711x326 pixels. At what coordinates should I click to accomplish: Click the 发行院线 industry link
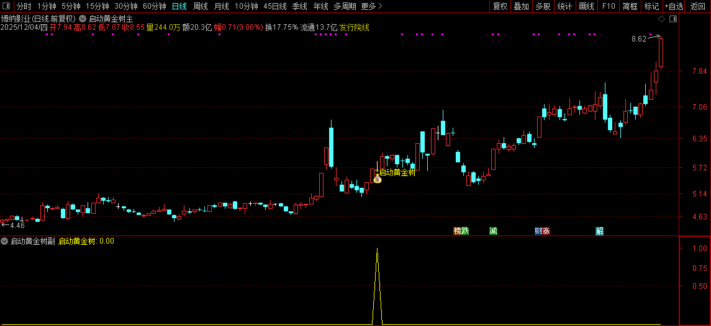coord(354,28)
